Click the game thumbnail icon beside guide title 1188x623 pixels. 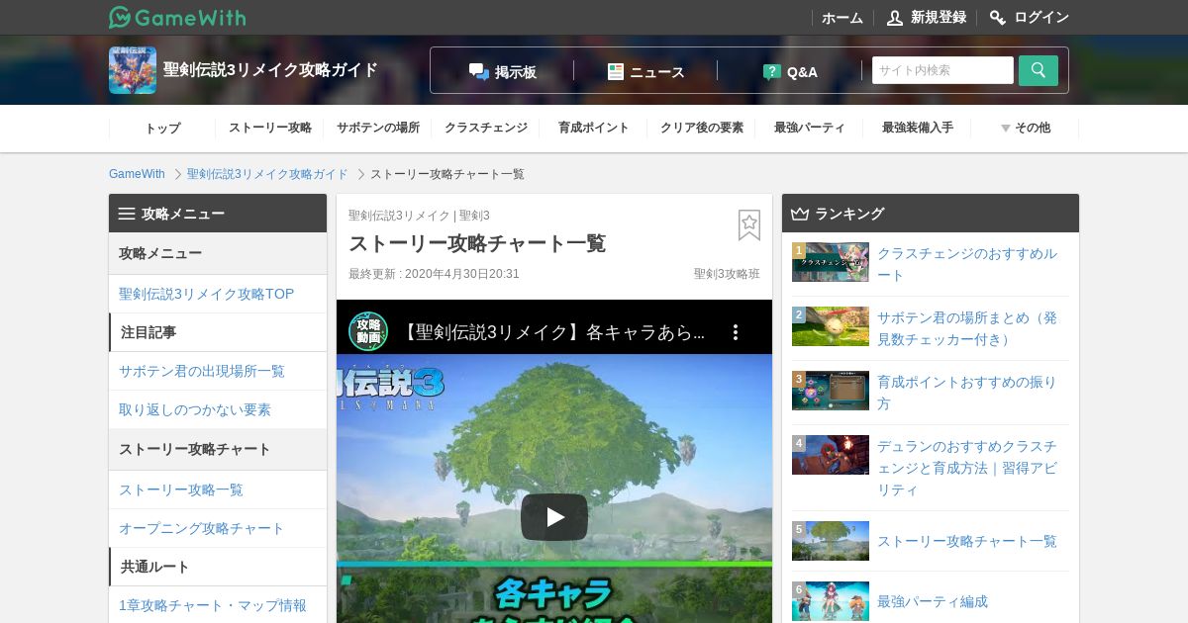133,70
